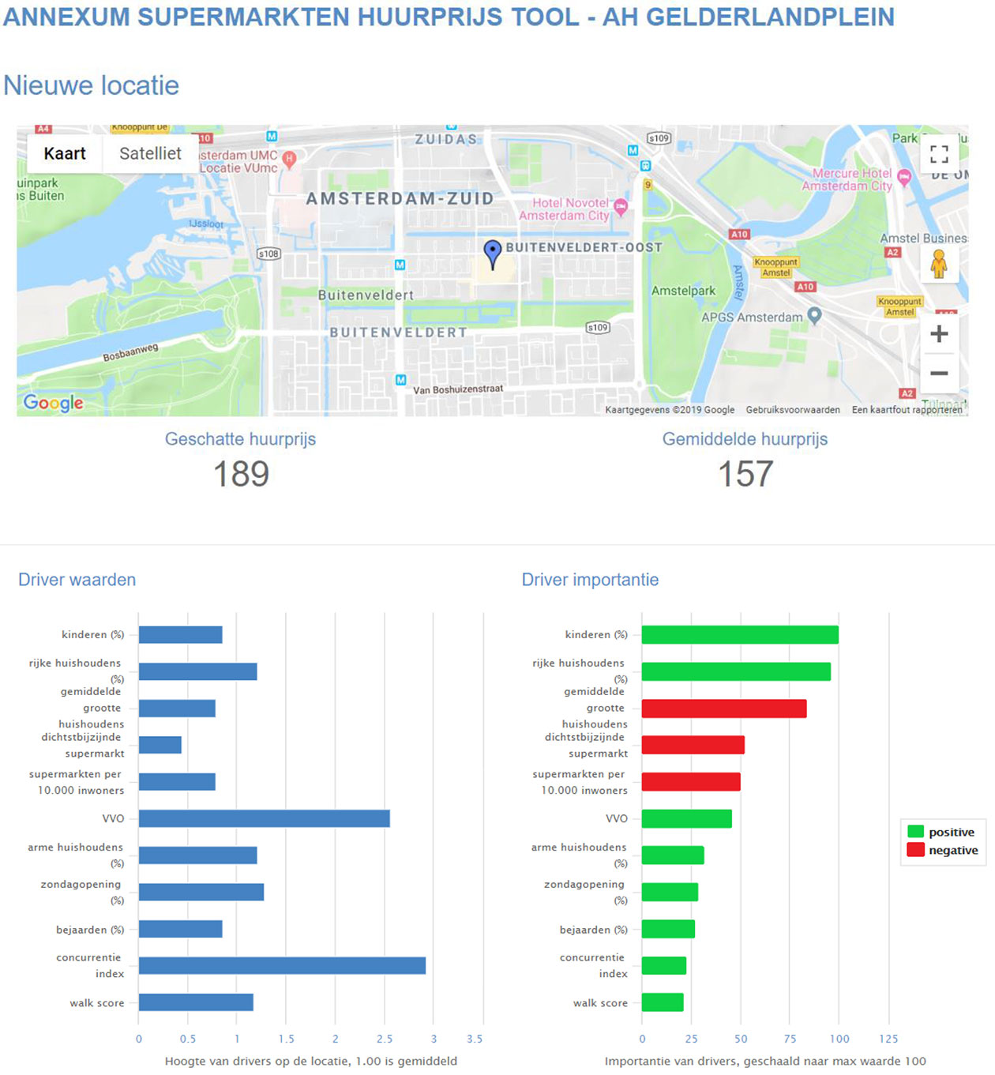Click the Driver importantie heading
This screenshot has height=1075, width=995.
coord(590,580)
